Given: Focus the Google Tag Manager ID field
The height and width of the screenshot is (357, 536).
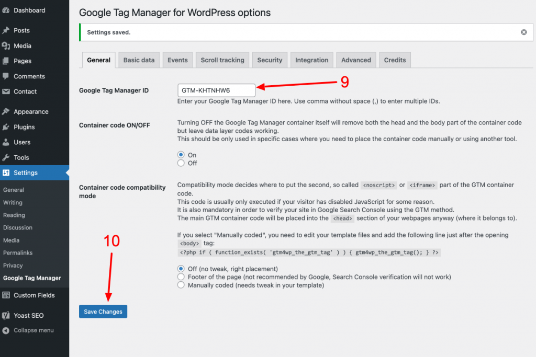Looking at the screenshot, I should click(216, 90).
